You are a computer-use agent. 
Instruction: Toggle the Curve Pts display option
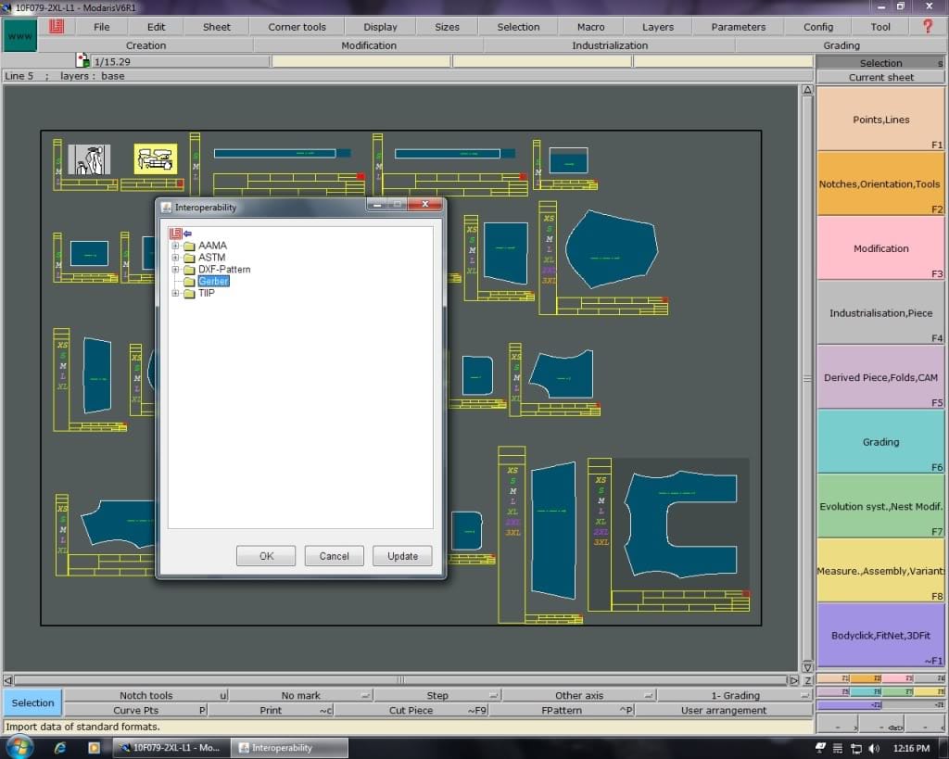[x=135, y=710]
